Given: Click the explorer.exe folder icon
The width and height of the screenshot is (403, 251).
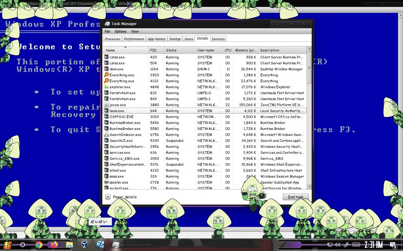Looking at the screenshot, I should (x=106, y=87).
